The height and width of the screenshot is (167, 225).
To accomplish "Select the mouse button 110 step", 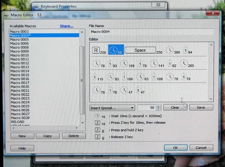I will 98,77.
